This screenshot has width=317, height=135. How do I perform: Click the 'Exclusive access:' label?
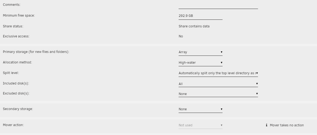point(16,36)
